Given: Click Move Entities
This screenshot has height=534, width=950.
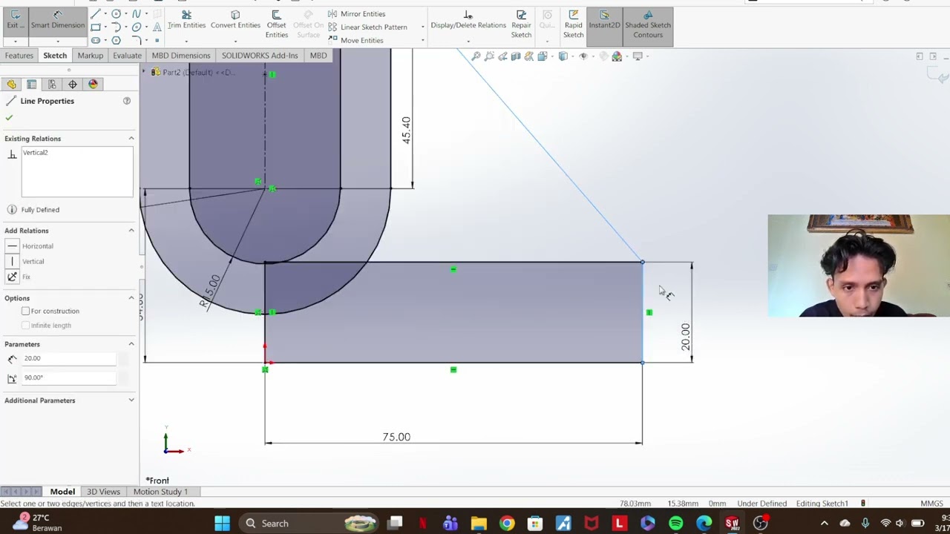Looking at the screenshot, I should point(355,40).
